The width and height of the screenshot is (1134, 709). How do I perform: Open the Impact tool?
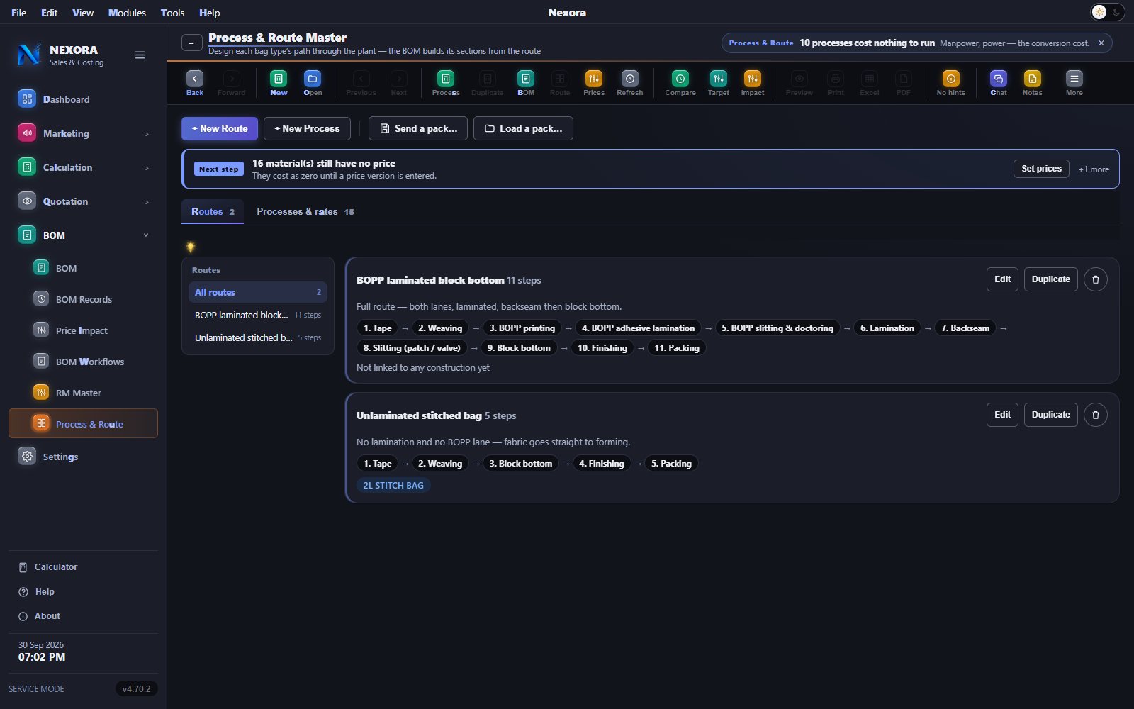coord(753,83)
